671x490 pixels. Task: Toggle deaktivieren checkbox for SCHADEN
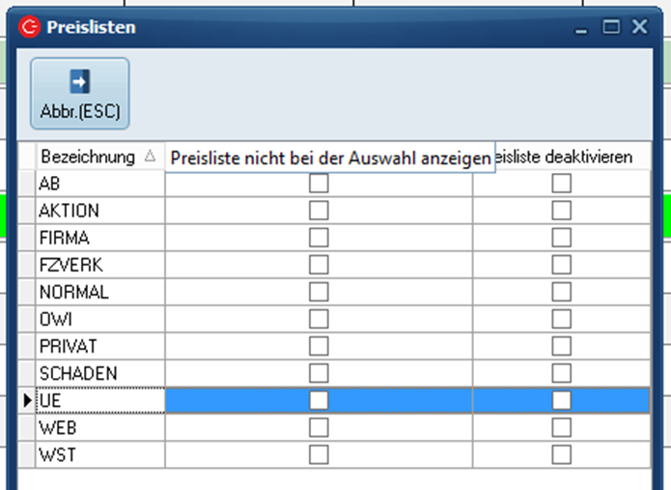561,373
